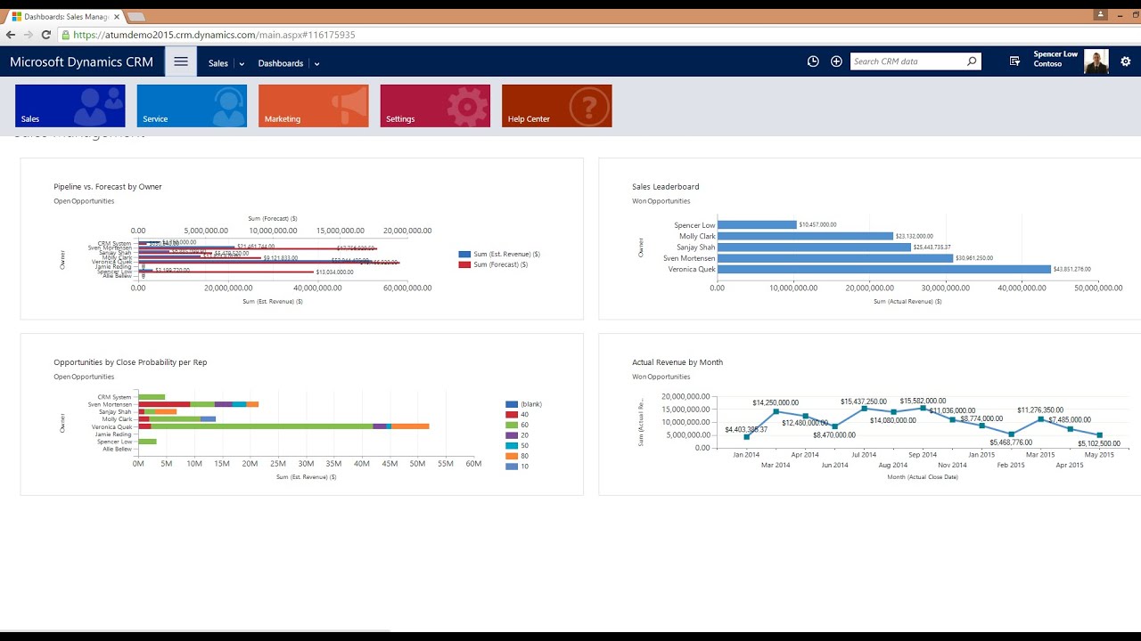The image size is (1141, 641).
Task: Click Veronica Quek's bar in Sales Leaderboard
Action: (x=884, y=269)
